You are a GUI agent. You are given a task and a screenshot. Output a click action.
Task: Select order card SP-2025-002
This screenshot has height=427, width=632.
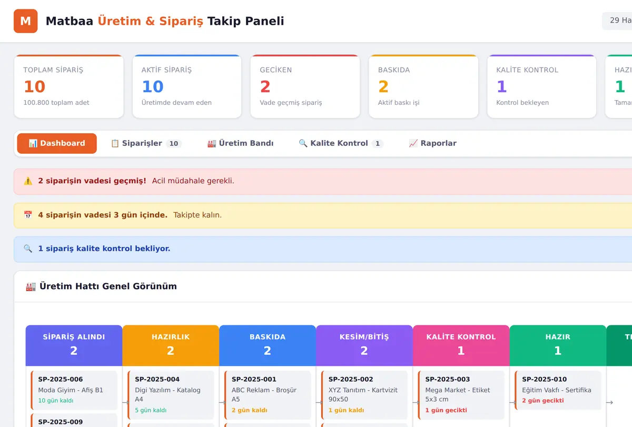tap(364, 395)
